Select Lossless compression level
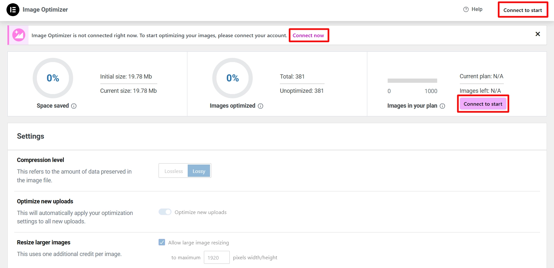Viewport: 554px width, 268px height. pyautogui.click(x=173, y=171)
